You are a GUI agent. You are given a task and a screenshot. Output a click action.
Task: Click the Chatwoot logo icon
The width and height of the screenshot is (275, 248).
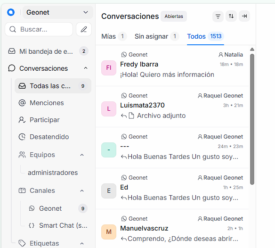tap(11, 12)
